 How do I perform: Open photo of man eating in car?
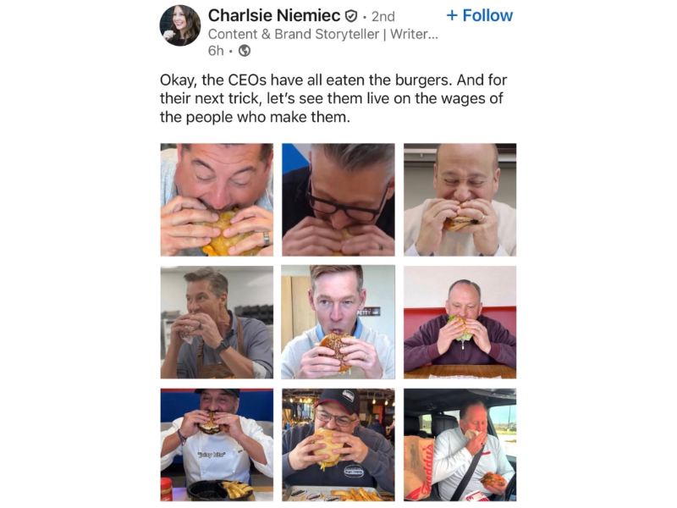pos(460,444)
